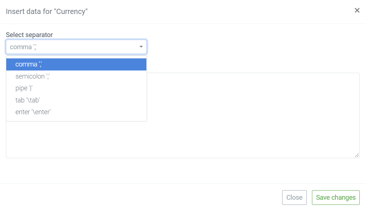
Task: Click the Insert data dialog title
Action: click(x=47, y=11)
